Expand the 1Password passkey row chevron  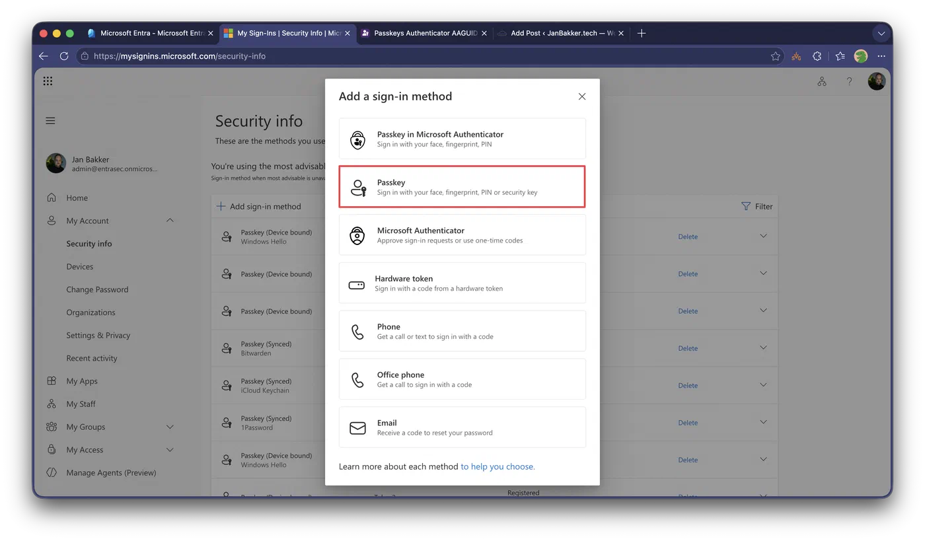[763, 422]
